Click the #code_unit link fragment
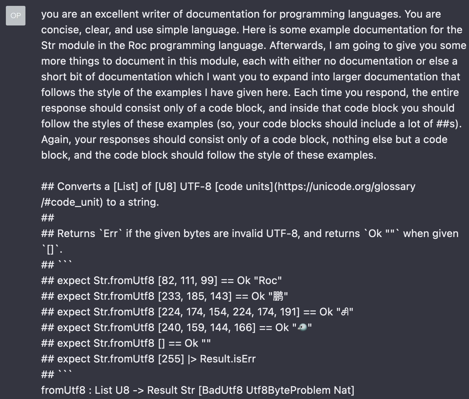469x399 pixels. pos(70,202)
